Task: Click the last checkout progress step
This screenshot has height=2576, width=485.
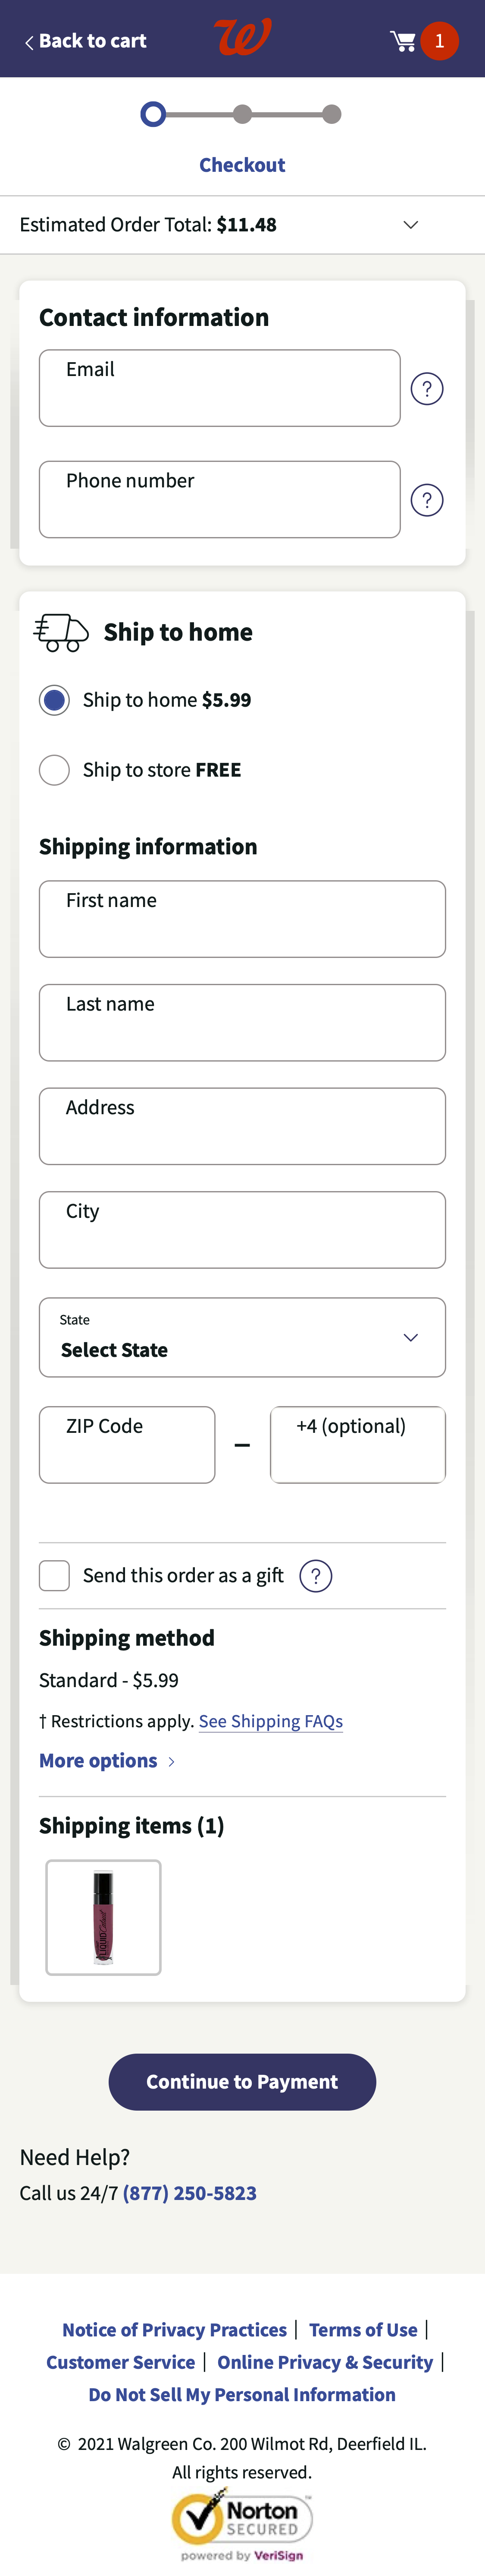Action: pyautogui.click(x=332, y=115)
